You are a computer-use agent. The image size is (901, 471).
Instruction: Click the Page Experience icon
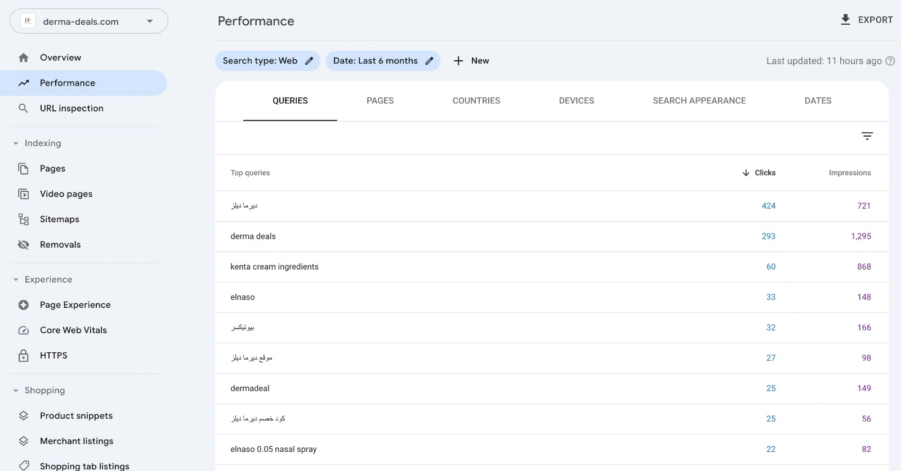pyautogui.click(x=23, y=304)
